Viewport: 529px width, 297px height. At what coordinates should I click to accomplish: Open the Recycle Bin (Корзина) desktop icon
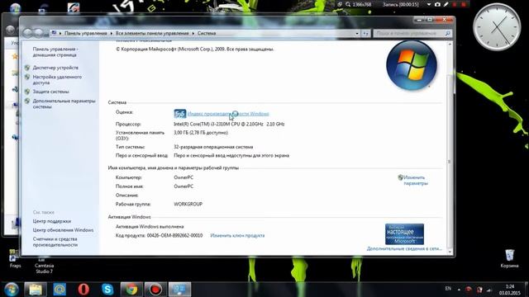pos(509,258)
